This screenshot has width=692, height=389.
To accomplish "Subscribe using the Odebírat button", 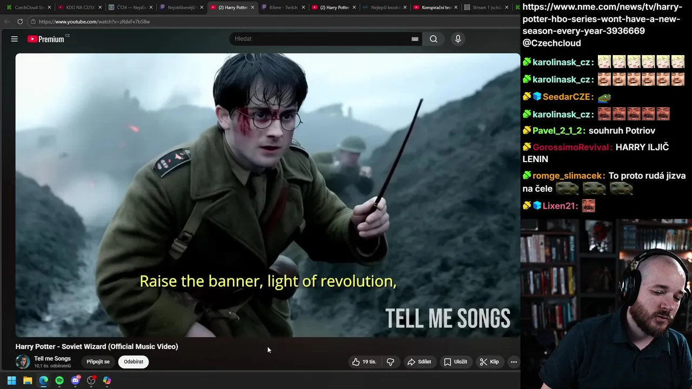I will (134, 362).
